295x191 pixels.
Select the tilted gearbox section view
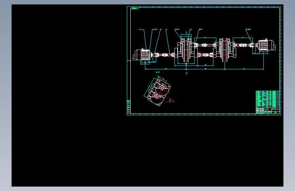(159, 92)
